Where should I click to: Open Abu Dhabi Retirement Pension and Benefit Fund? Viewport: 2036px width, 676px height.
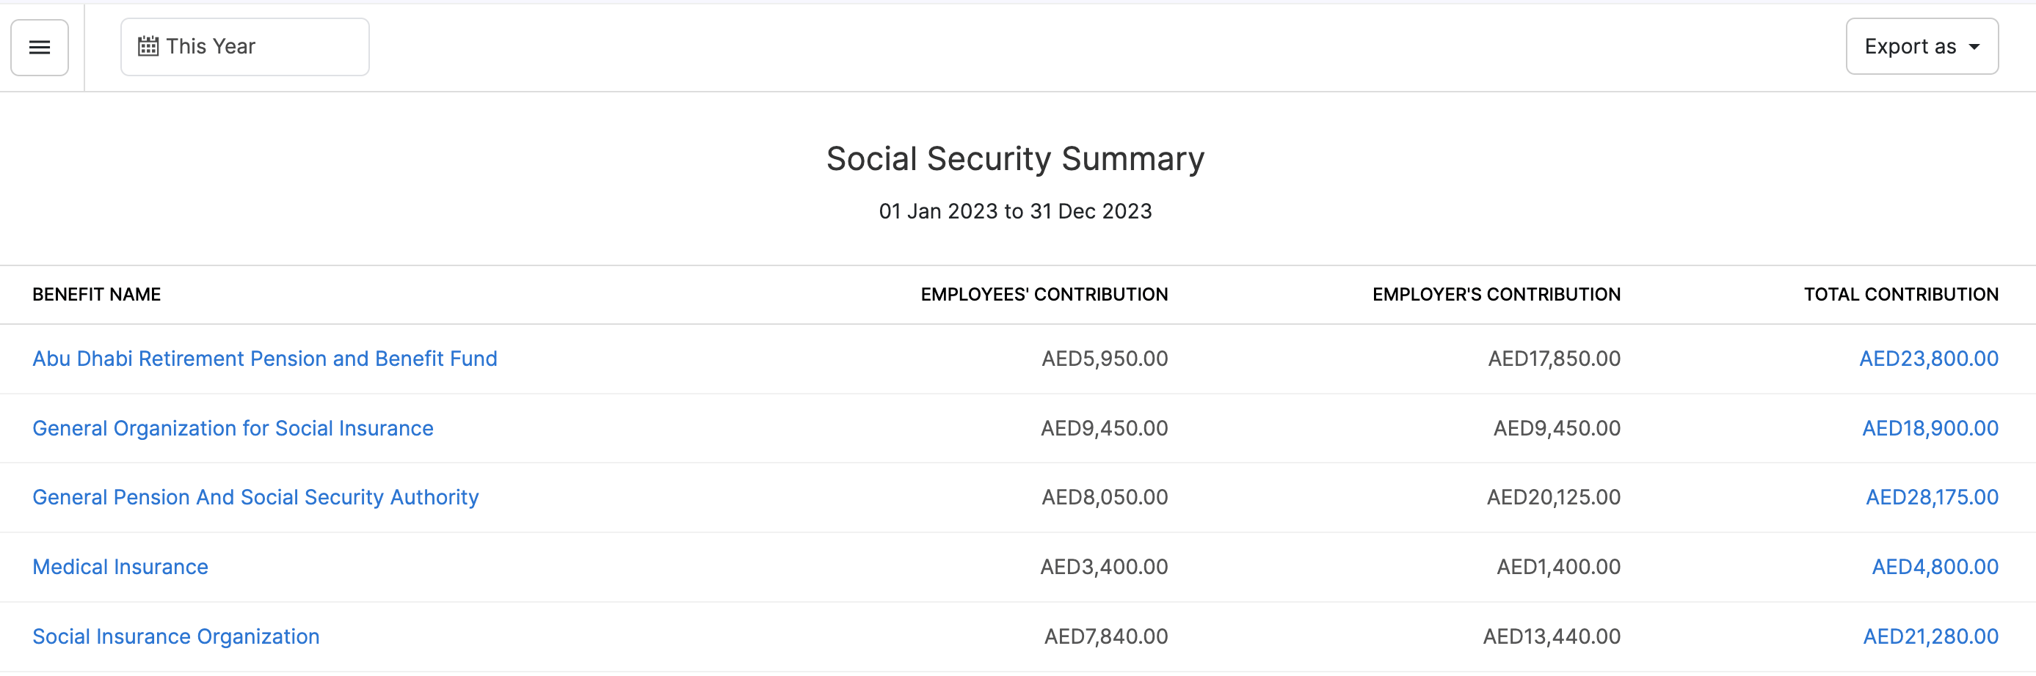265,359
